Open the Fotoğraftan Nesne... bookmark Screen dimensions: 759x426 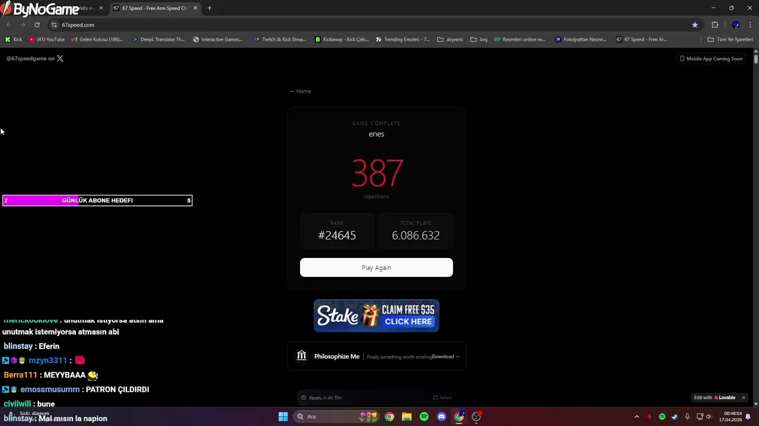coord(581,40)
